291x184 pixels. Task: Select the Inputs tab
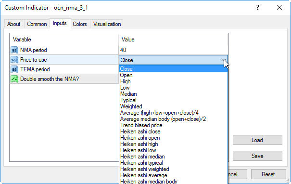(x=60, y=23)
